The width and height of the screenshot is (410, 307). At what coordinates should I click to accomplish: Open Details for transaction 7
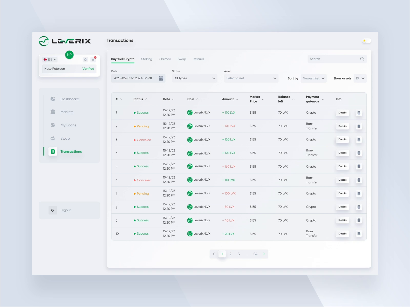pyautogui.click(x=342, y=194)
